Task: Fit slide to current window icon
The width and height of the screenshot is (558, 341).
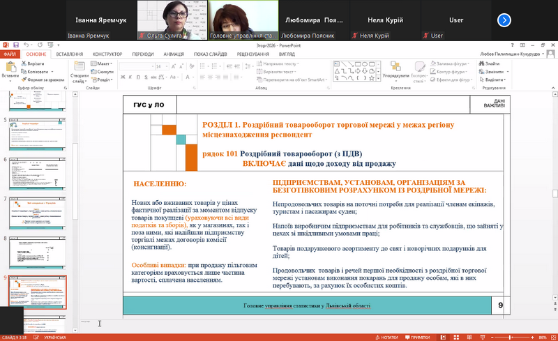Action: (553, 337)
